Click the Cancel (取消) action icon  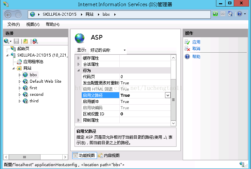(187, 48)
